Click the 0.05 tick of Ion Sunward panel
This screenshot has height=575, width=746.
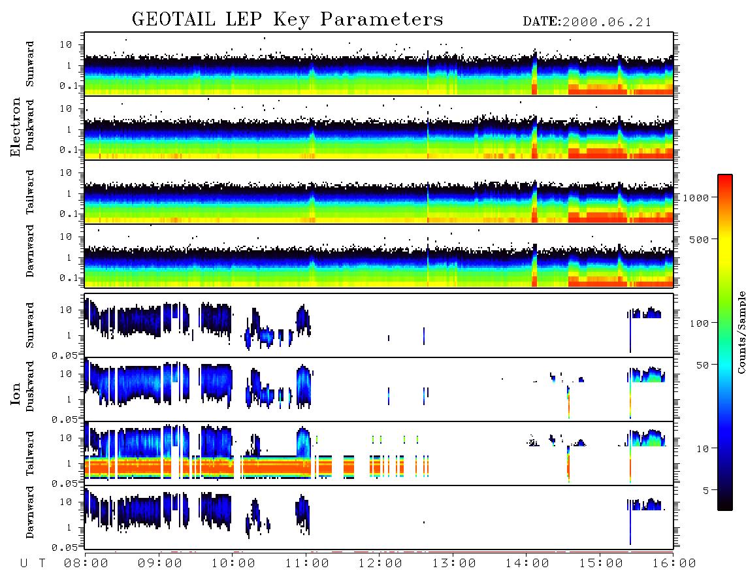65,355
